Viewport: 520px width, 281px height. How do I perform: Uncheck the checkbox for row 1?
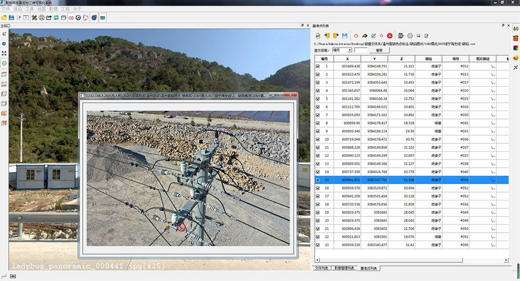point(318,66)
